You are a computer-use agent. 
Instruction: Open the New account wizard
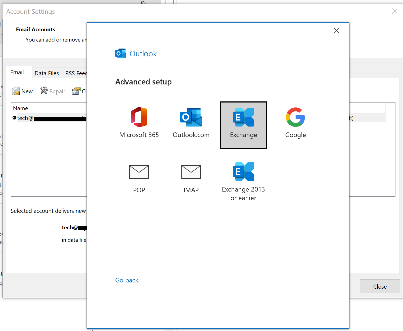24,91
